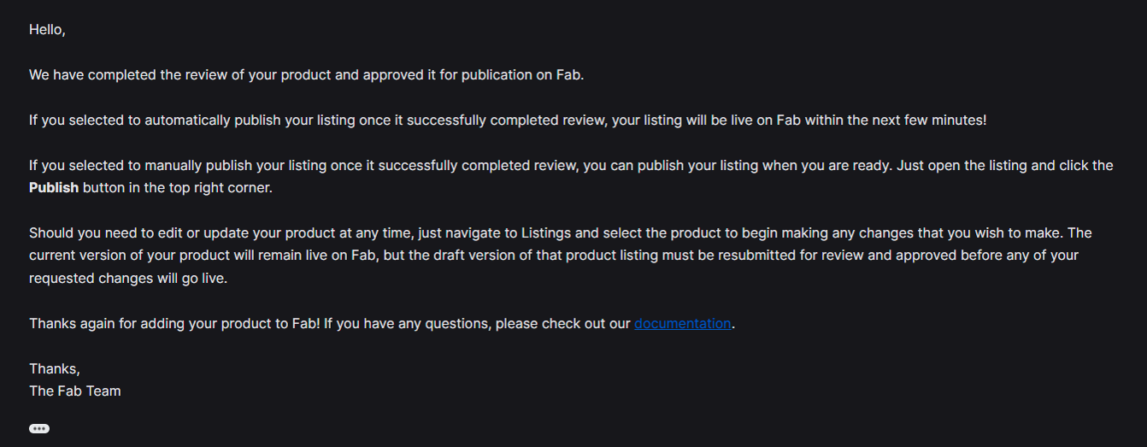The width and height of the screenshot is (1147, 447).
Task: Select "The Fab Team" signature text
Action: coord(75,391)
